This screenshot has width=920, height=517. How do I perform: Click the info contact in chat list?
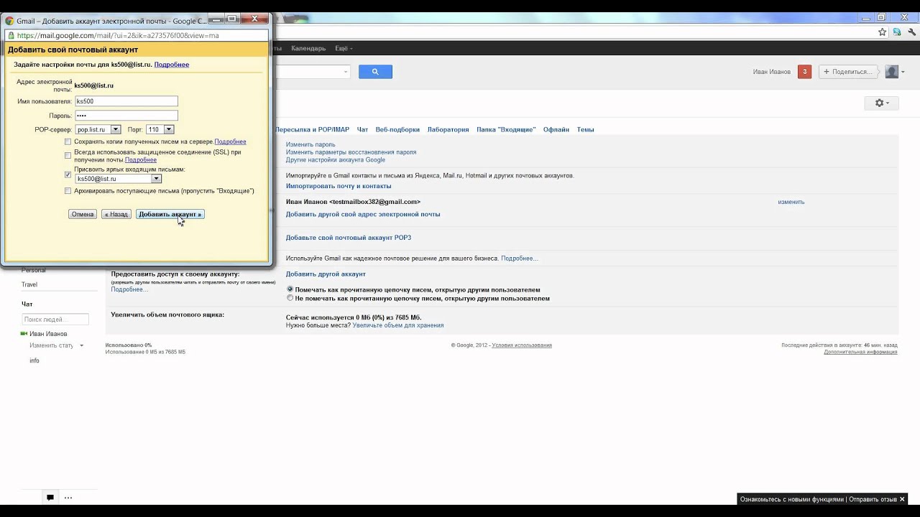[34, 360]
